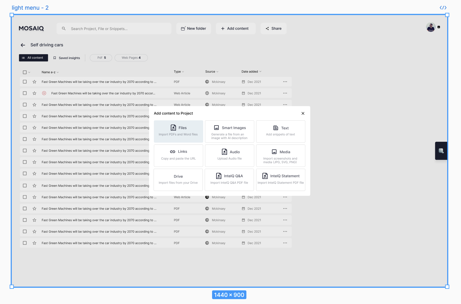Select the IntelIQ Statement icon

(265, 176)
